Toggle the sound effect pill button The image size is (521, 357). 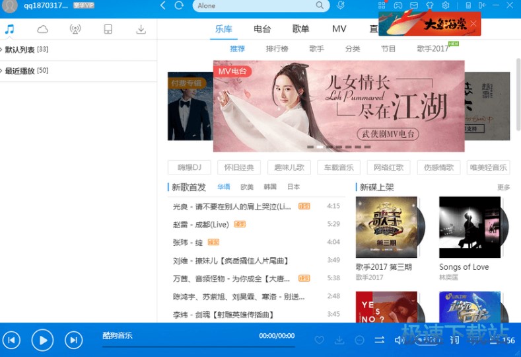[x=428, y=340]
